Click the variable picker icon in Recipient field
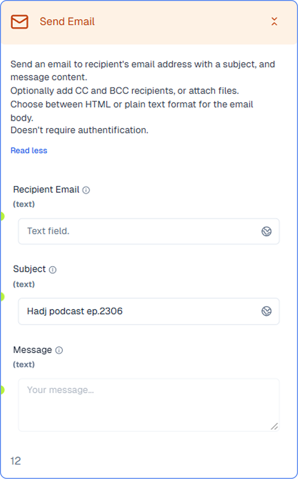 click(x=266, y=231)
